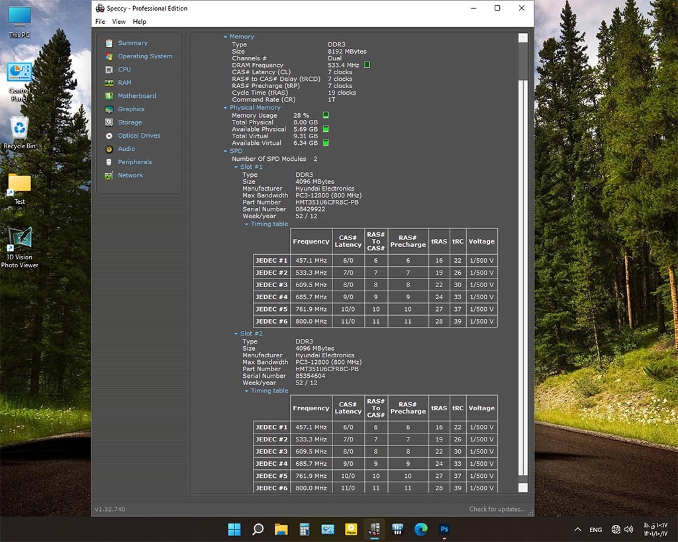
Task: Collapse the Slot #1 node
Action: coord(236,167)
